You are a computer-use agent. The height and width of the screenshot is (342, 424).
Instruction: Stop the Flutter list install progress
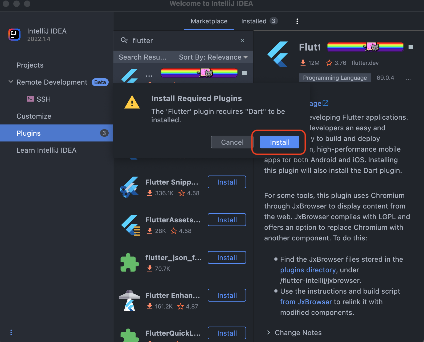[244, 73]
